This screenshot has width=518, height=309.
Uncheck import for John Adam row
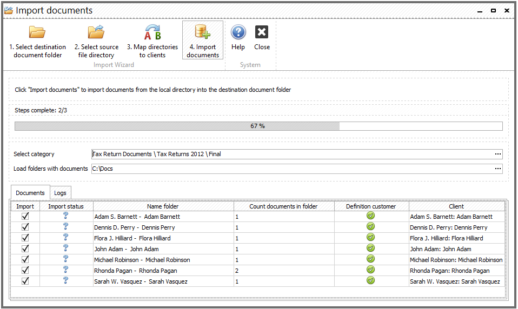click(25, 248)
